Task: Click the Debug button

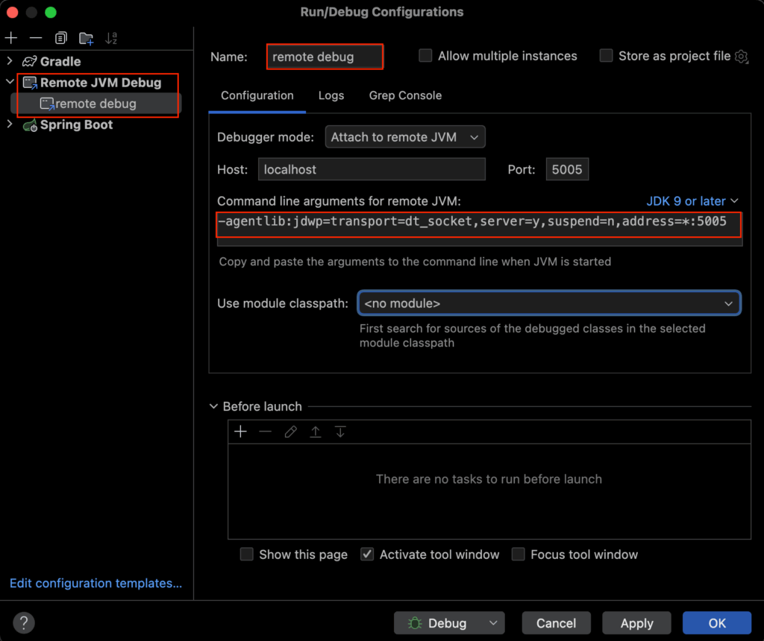Action: 449,623
